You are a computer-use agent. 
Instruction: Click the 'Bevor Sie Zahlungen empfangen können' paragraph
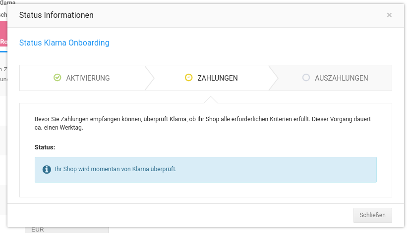203,123
